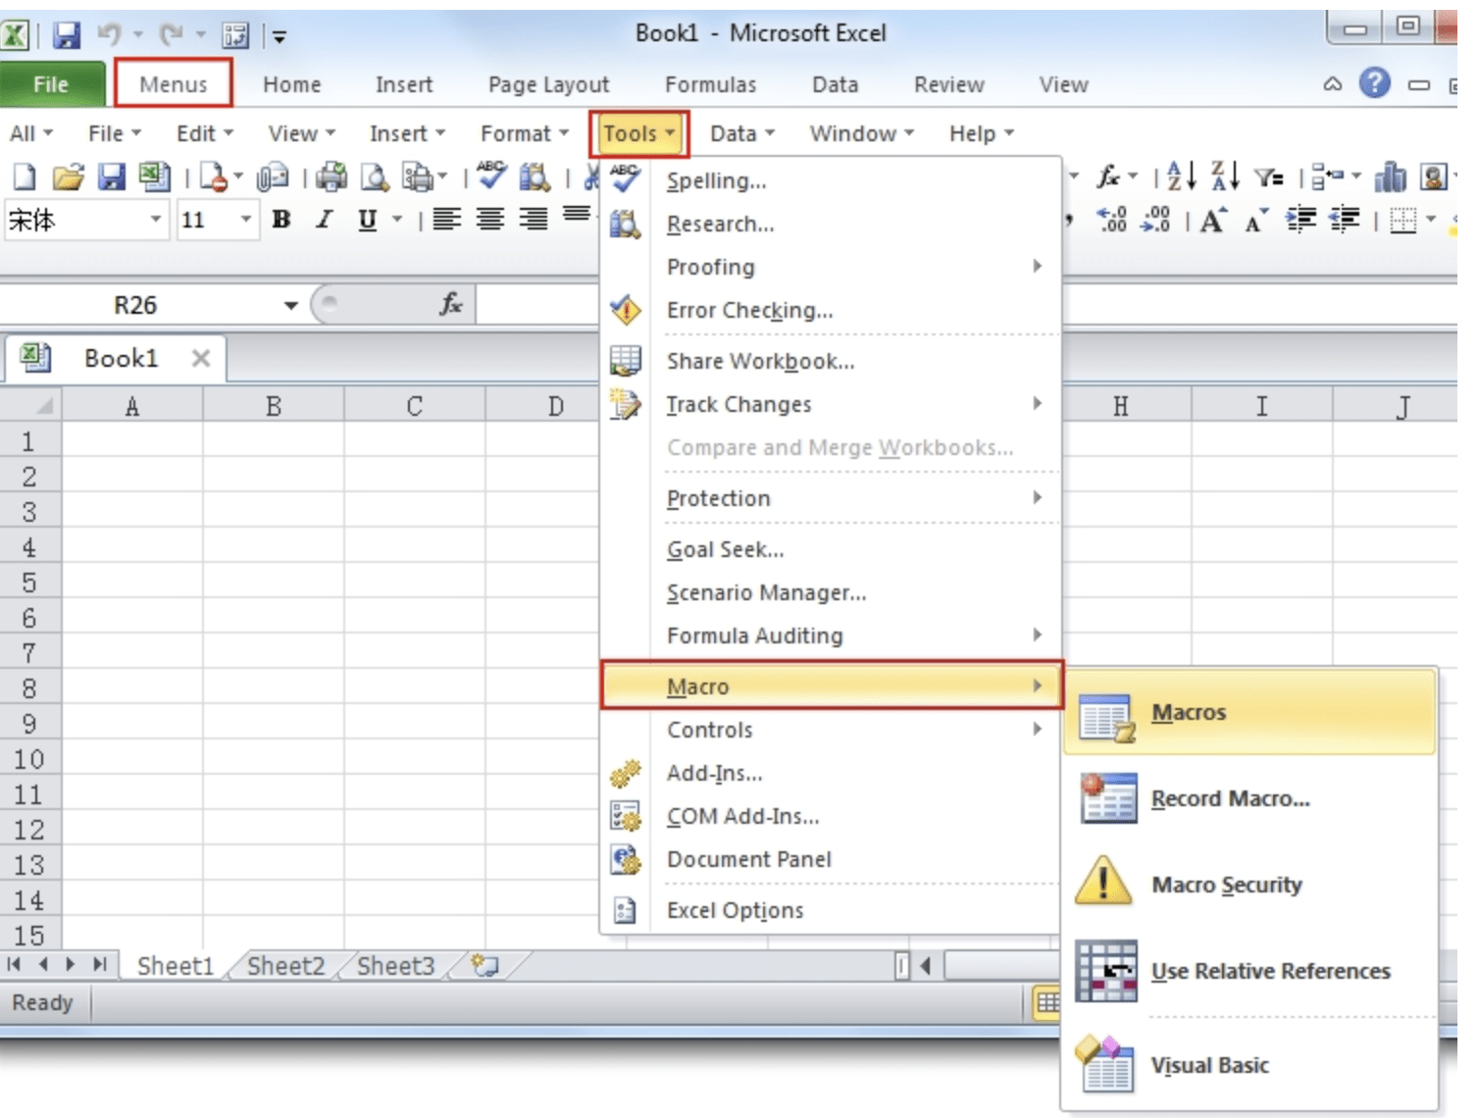This screenshot has height=1118, width=1479.
Task: Click the Help question mark icon
Action: [1375, 83]
